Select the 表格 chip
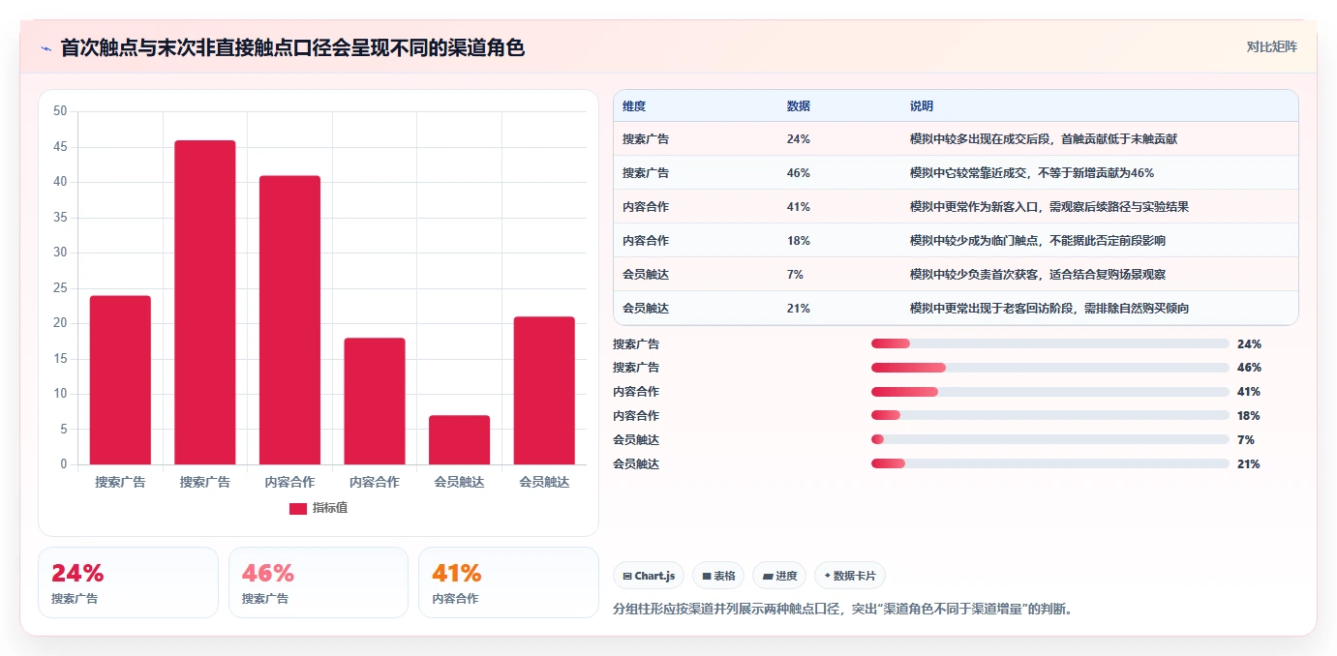Viewport: 1337px width, 656px height. pos(718,576)
